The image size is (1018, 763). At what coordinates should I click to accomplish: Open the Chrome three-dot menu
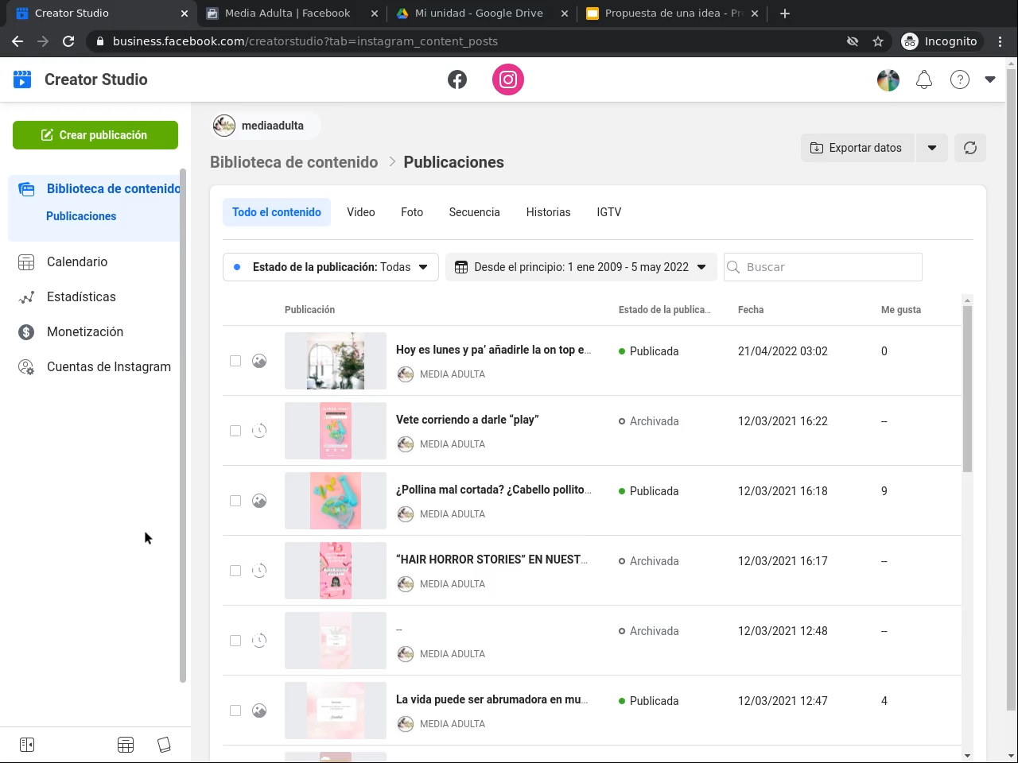tap(1001, 41)
